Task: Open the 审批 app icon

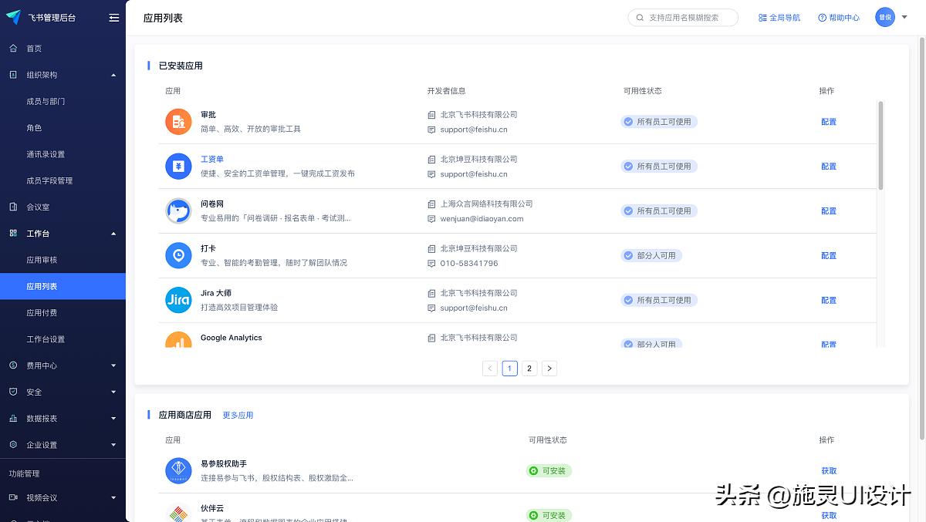Action: (178, 122)
